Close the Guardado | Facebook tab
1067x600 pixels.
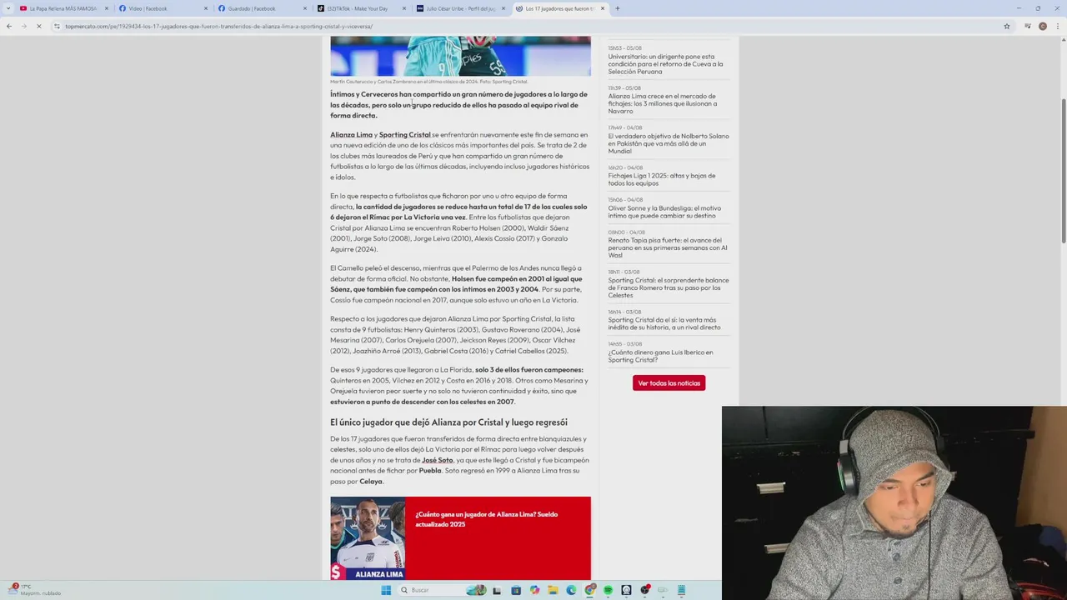(x=305, y=8)
